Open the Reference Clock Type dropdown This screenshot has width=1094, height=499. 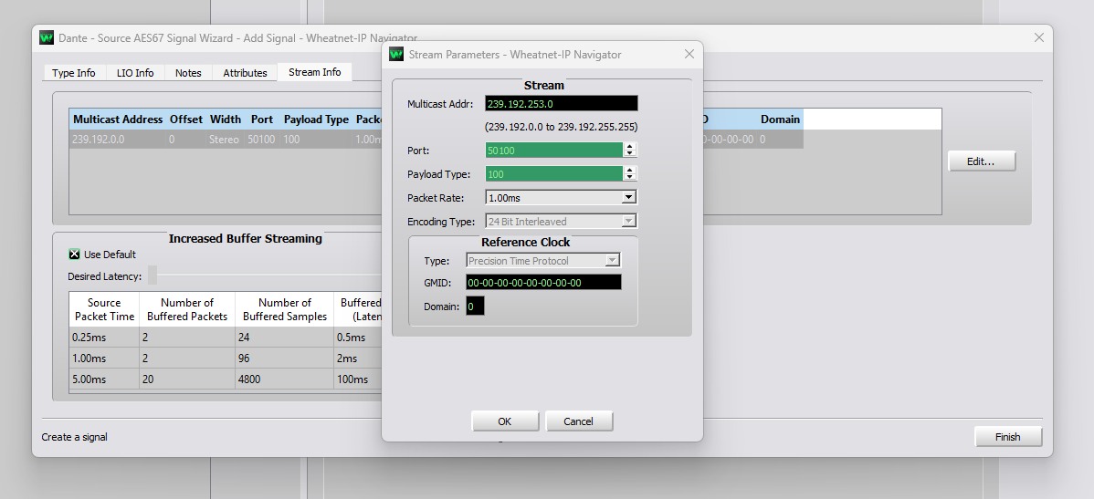[x=612, y=261]
